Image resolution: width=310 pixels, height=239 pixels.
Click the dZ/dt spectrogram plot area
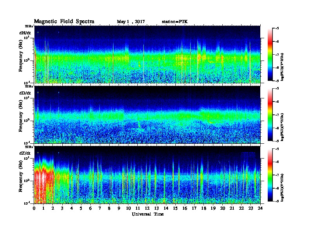click(148, 175)
